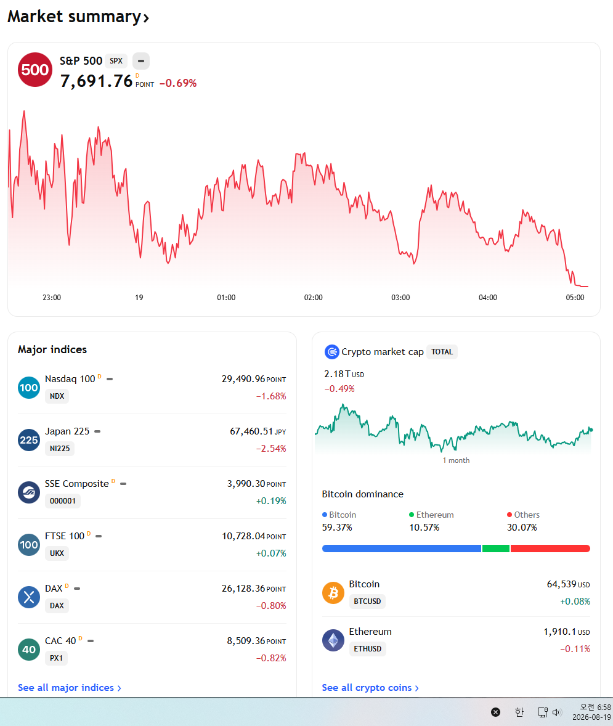The height and width of the screenshot is (726, 613).
Task: Click the Others 30.07% dominance value
Action: (x=522, y=528)
